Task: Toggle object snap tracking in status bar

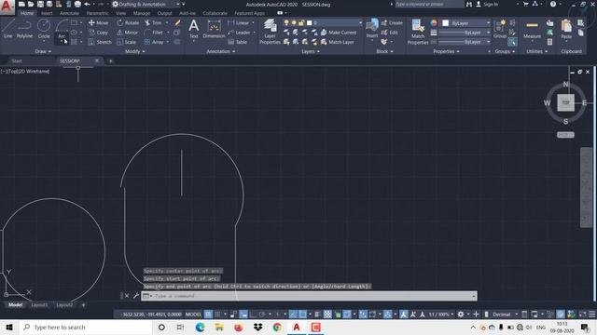Action: tap(293, 315)
